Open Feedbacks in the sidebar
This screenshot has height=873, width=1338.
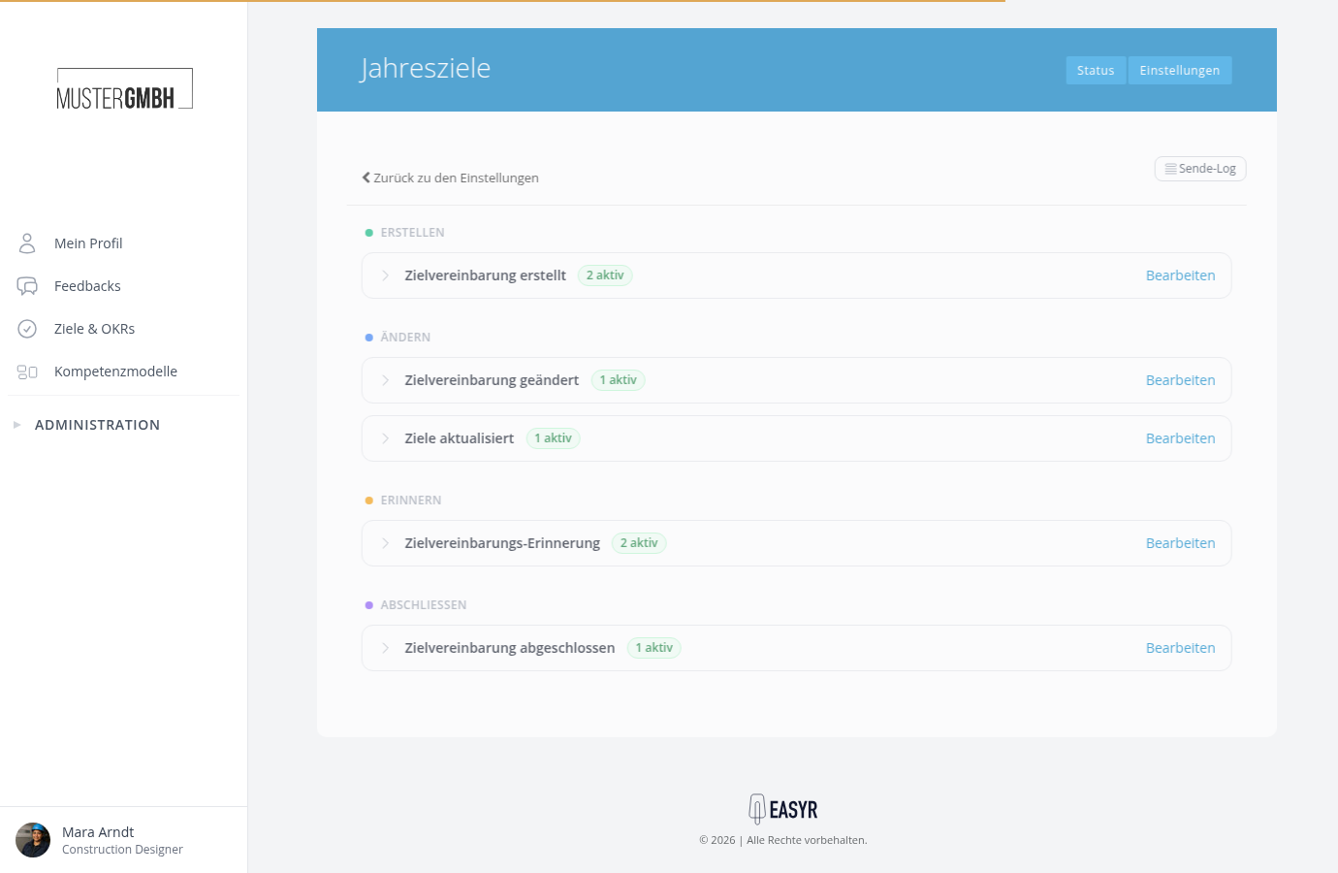87,286
